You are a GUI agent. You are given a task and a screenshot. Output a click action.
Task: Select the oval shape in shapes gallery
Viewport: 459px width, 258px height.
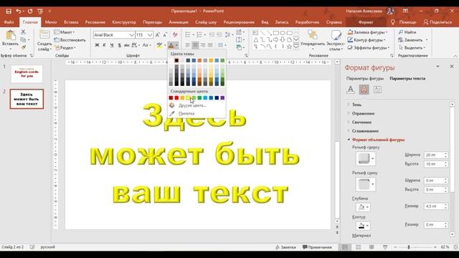click(283, 33)
